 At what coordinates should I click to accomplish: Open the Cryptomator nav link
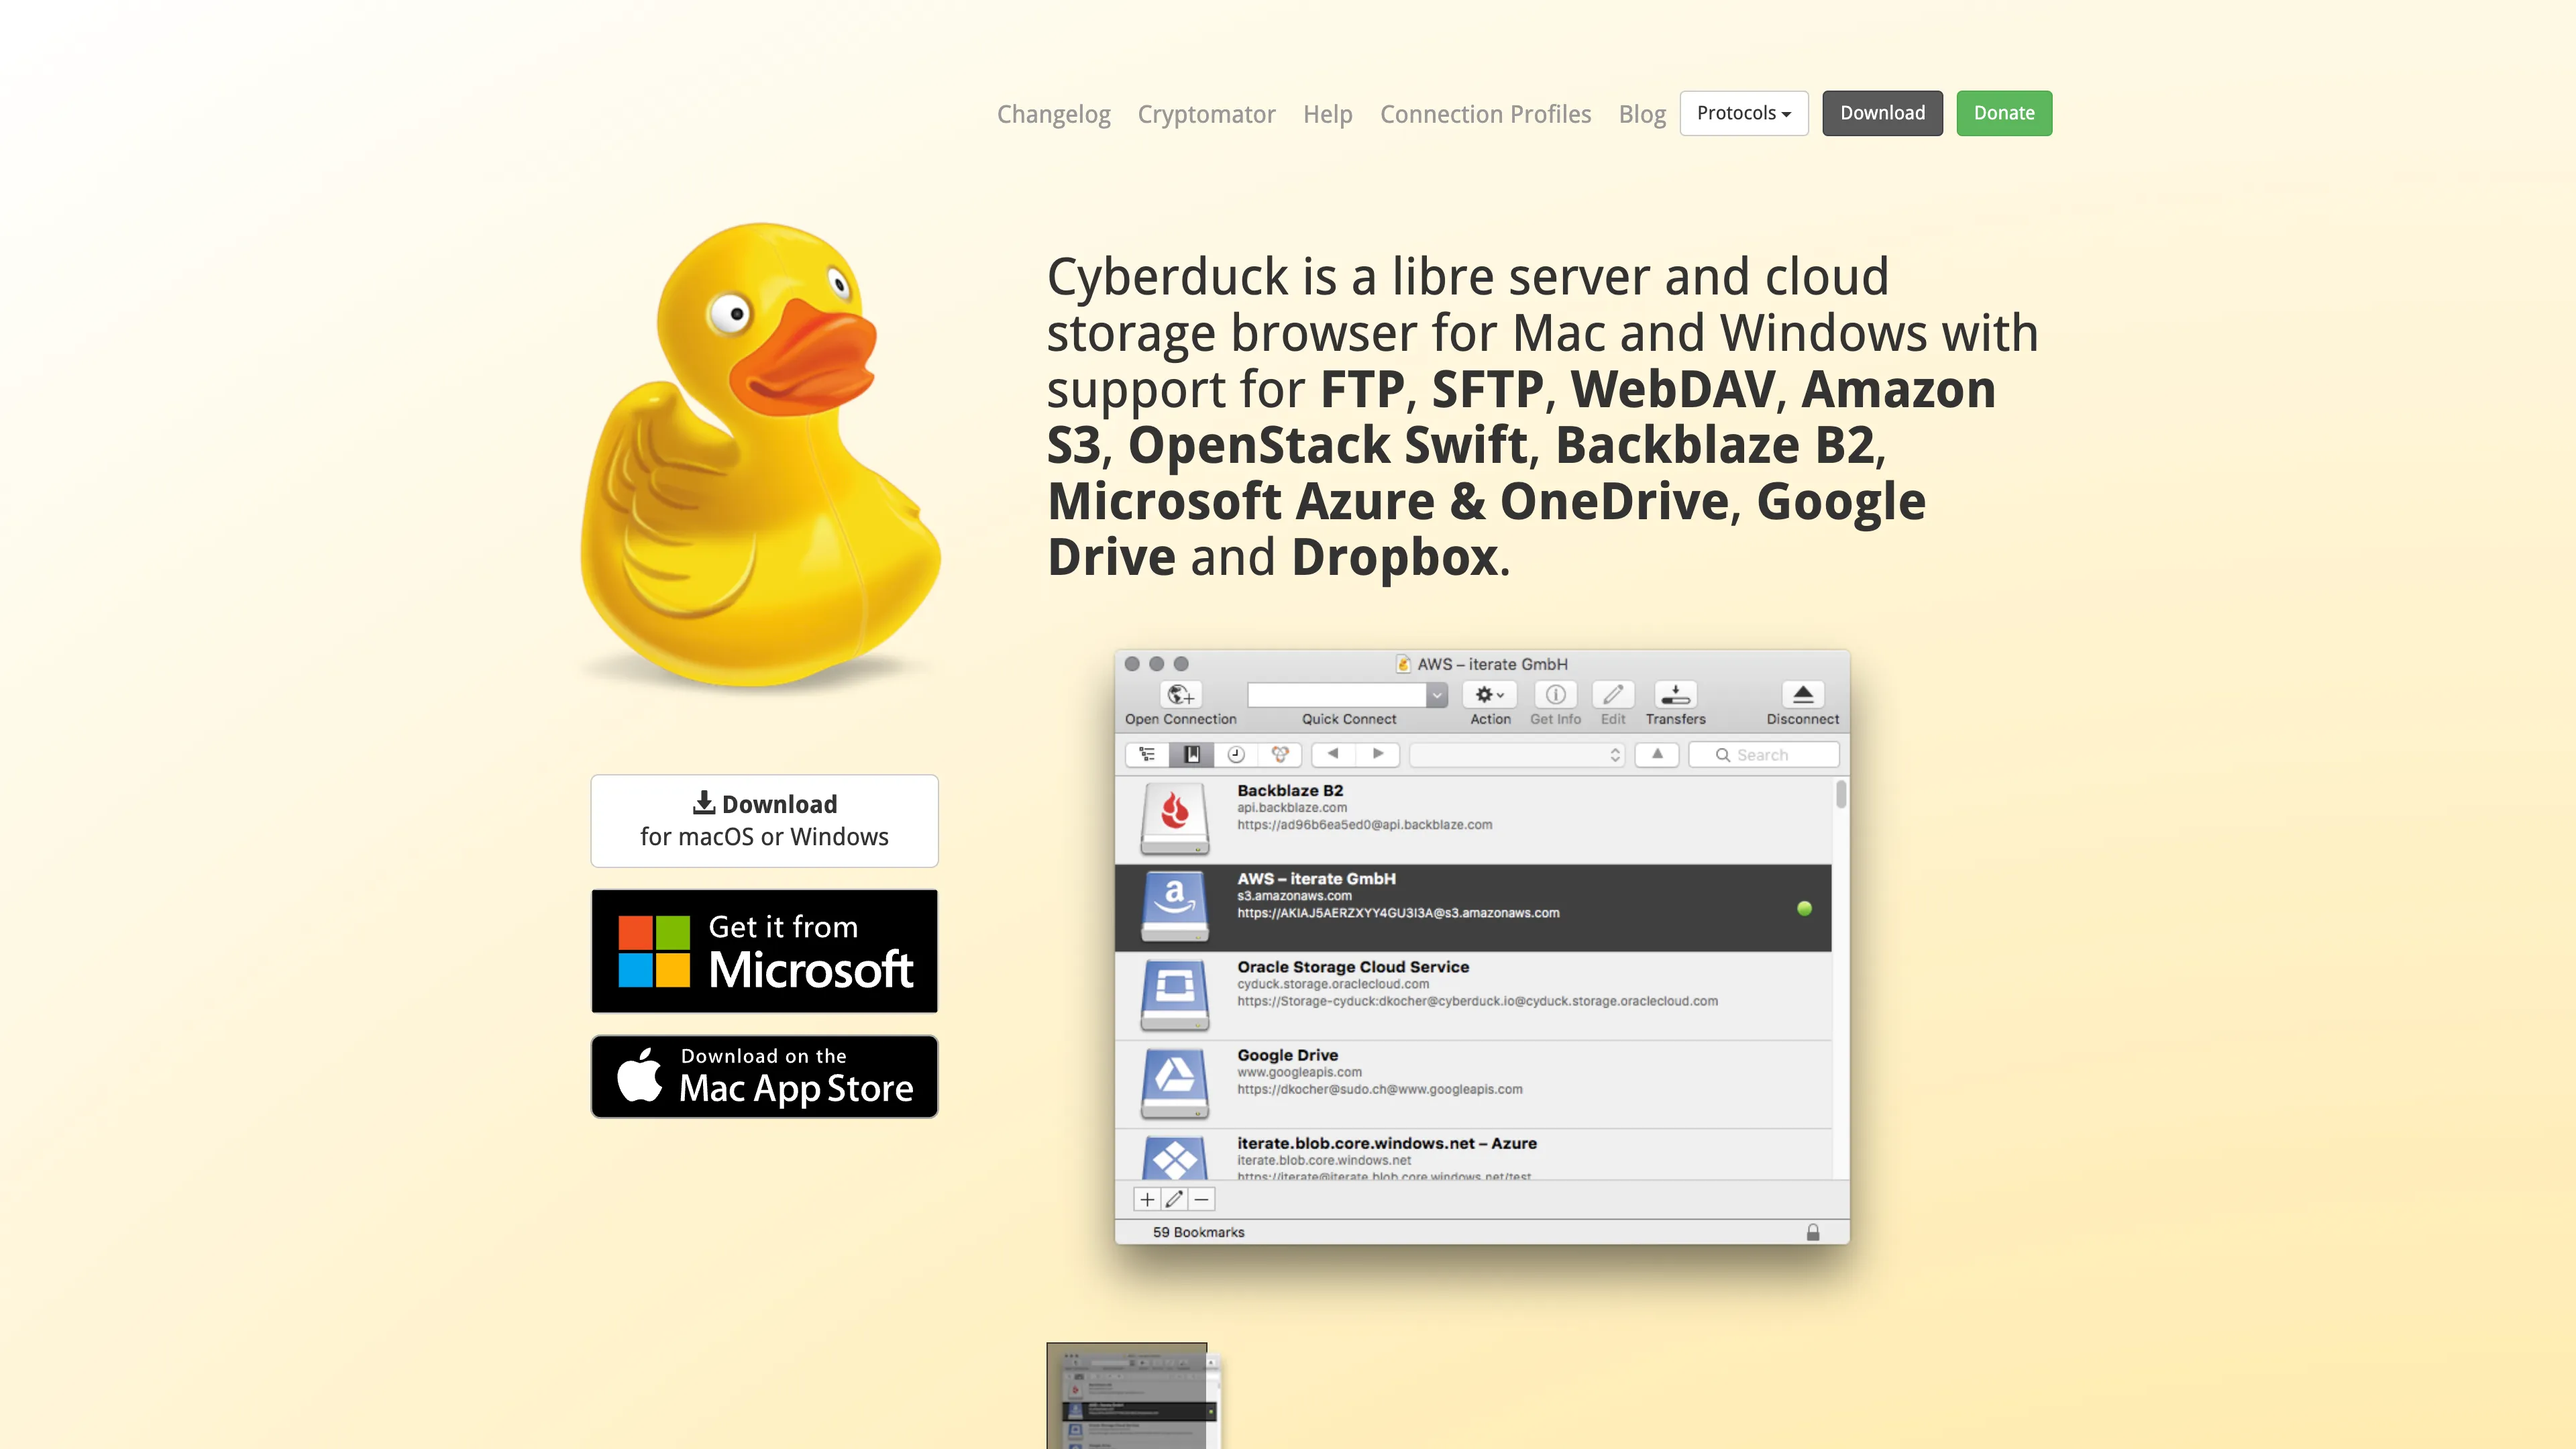click(x=1206, y=114)
